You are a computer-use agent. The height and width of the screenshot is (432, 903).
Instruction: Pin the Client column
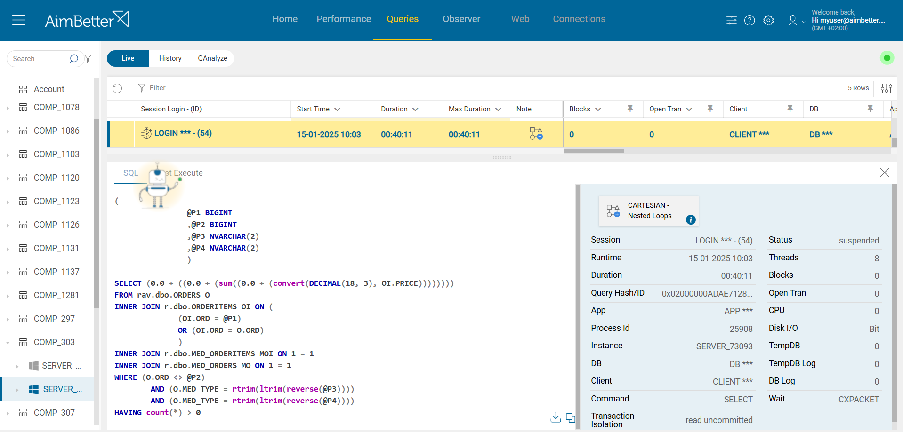pos(790,109)
